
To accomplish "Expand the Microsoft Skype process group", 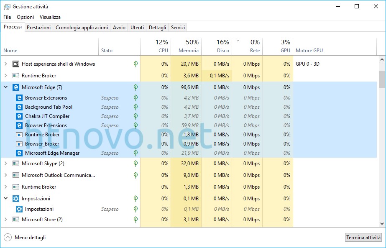I will (5, 164).
